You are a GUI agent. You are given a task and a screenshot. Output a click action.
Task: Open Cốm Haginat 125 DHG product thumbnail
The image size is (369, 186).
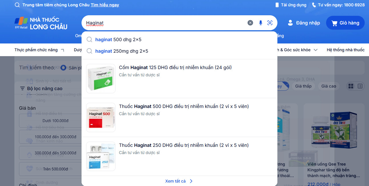101,79
